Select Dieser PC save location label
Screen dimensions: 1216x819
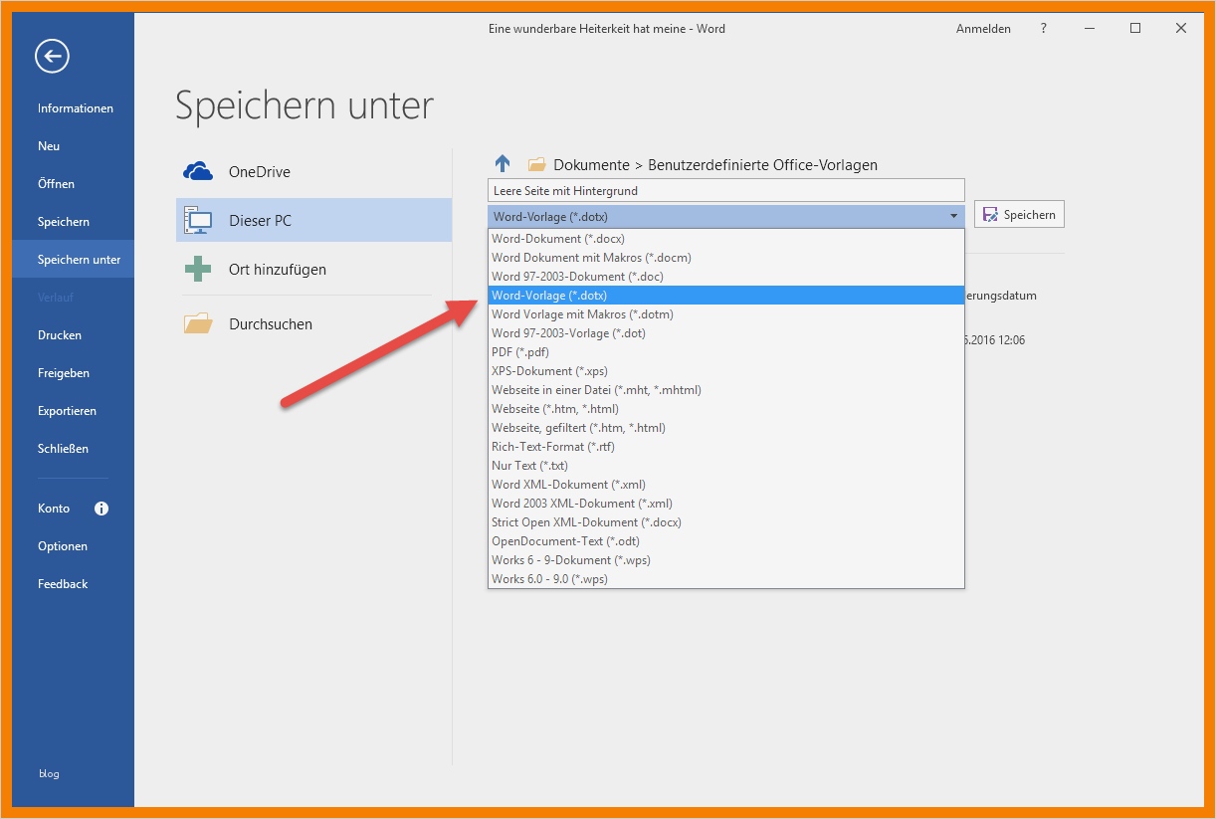click(x=261, y=221)
